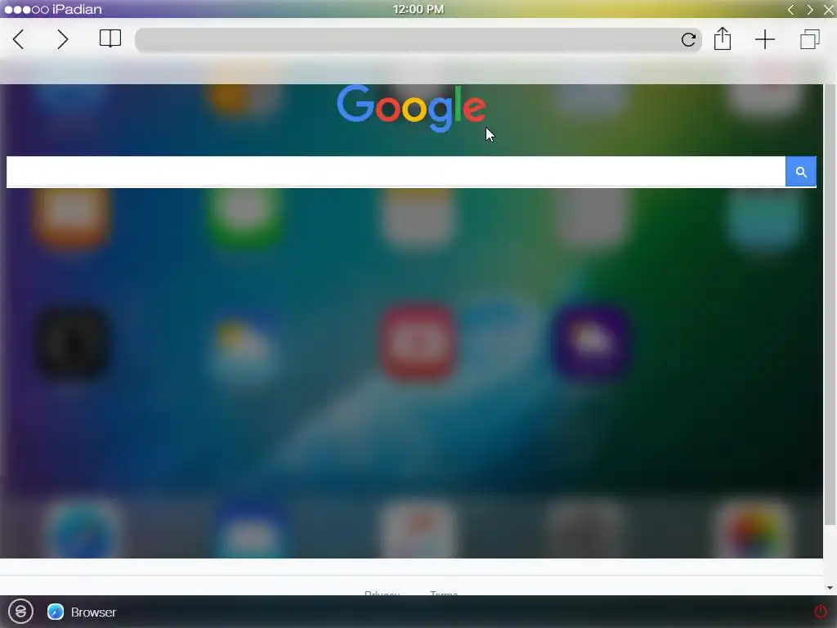Show all open tabs icon
Viewport: 837px width, 628px height.
coord(810,39)
